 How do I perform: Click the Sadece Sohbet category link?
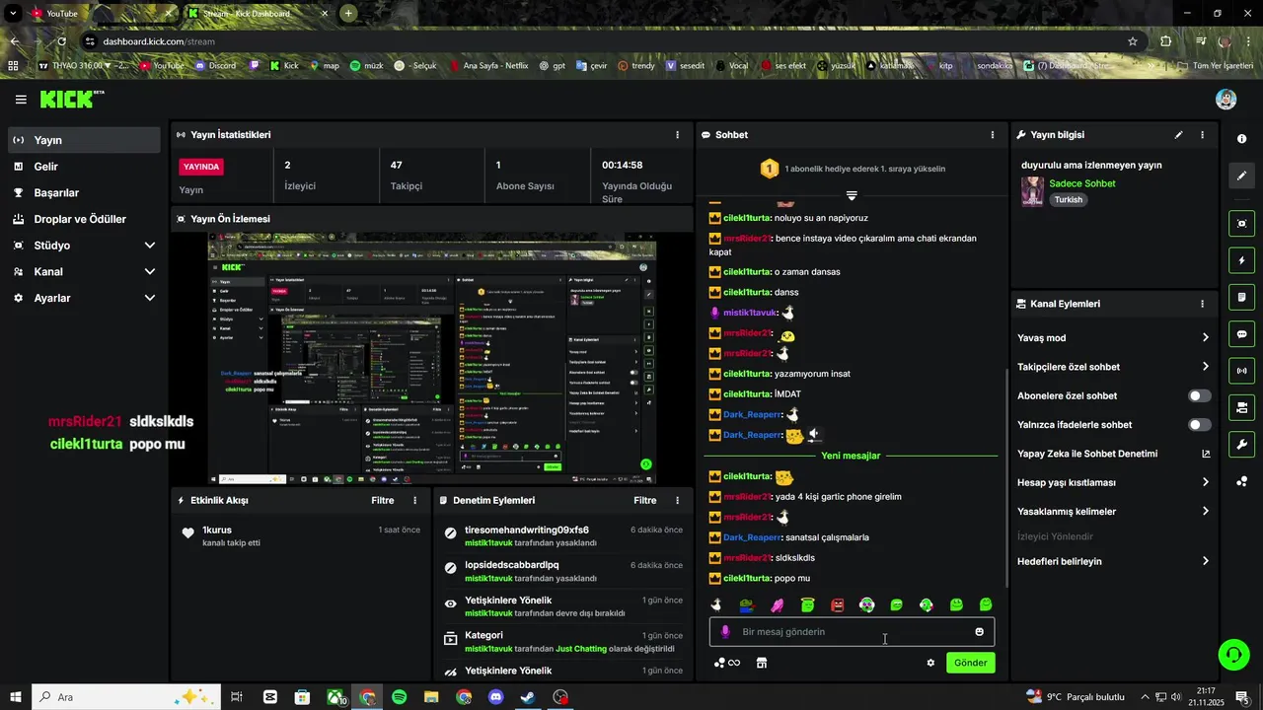pos(1082,183)
